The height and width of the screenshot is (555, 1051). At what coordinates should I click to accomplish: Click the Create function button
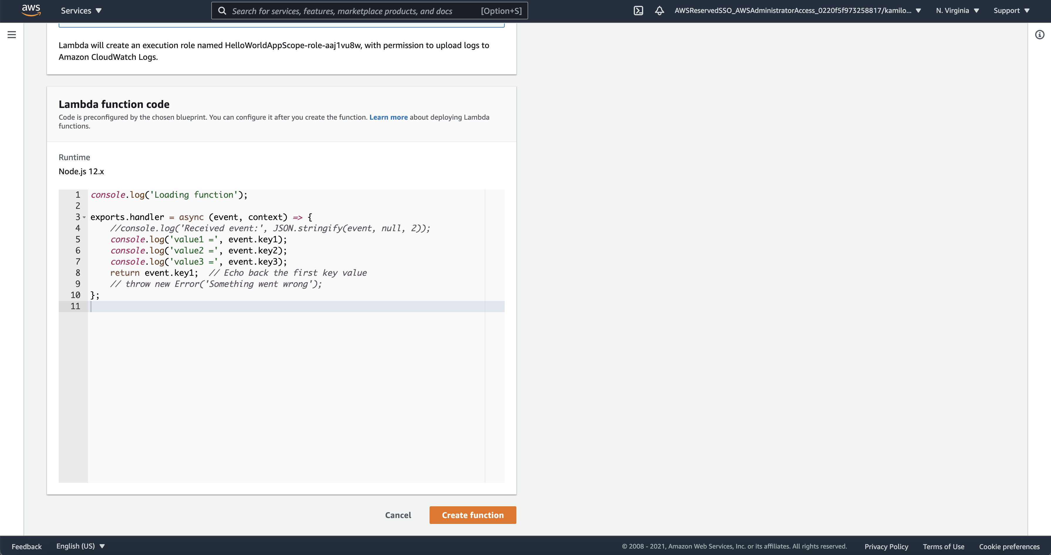472,515
